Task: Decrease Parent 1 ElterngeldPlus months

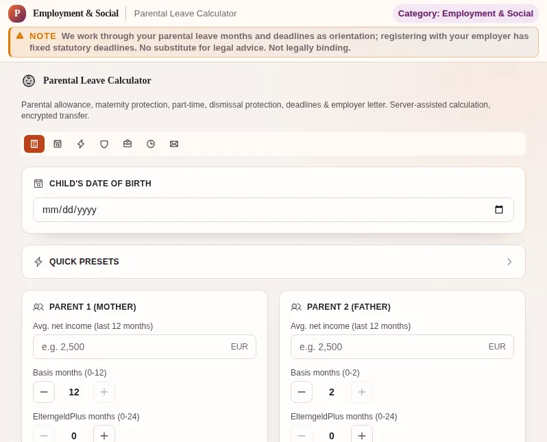Action: (44, 435)
